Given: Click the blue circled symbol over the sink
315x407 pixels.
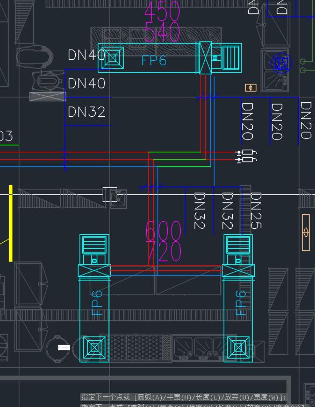Looking at the screenshot, I should pyautogui.click(x=281, y=64).
